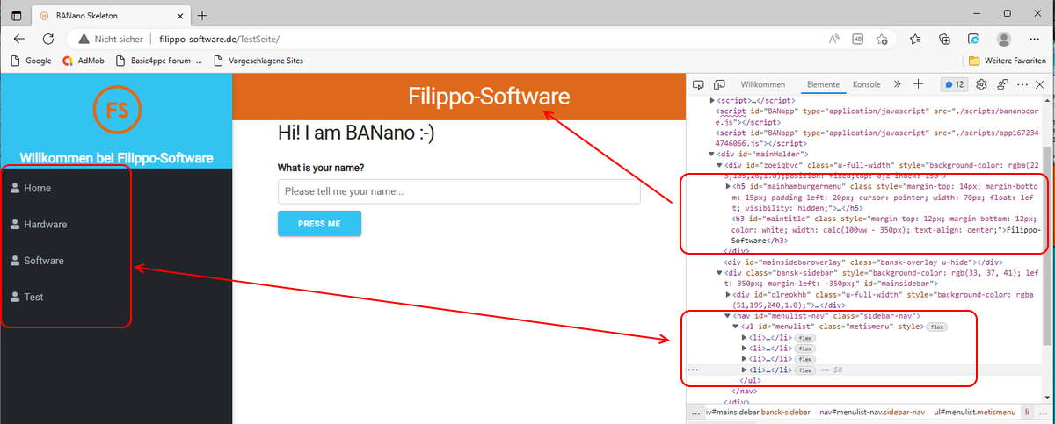Screen dimensions: 1055x424
Task: Open the user profile avatar
Action: [x=1003, y=39]
